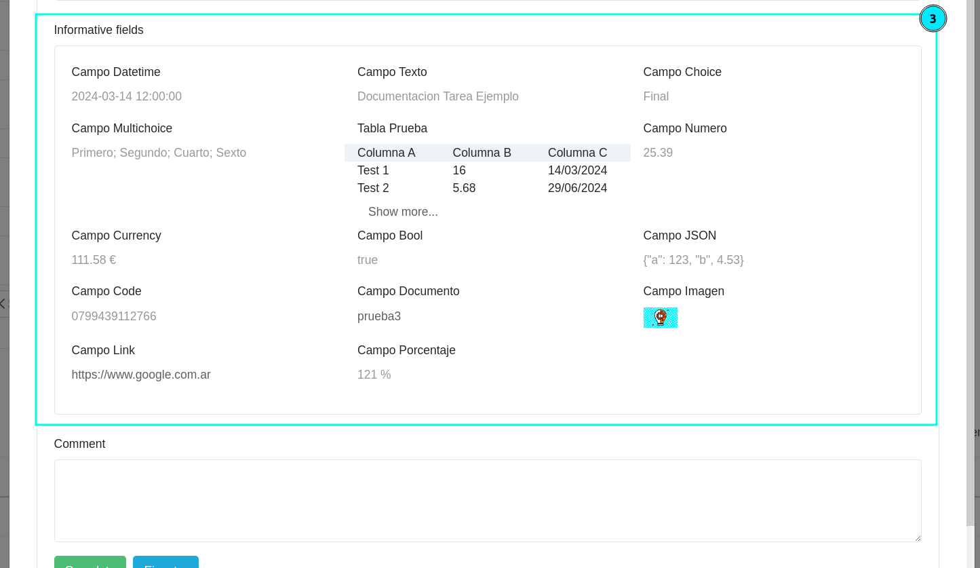Click the number 3 annotation badge
This screenshot has width=980, height=568.
pyautogui.click(x=933, y=19)
